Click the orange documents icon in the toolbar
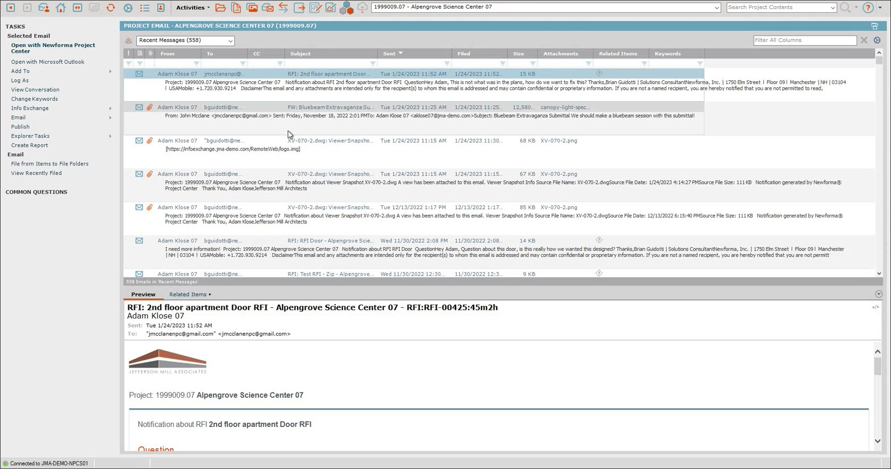The height and width of the screenshot is (469, 891). 236,7
